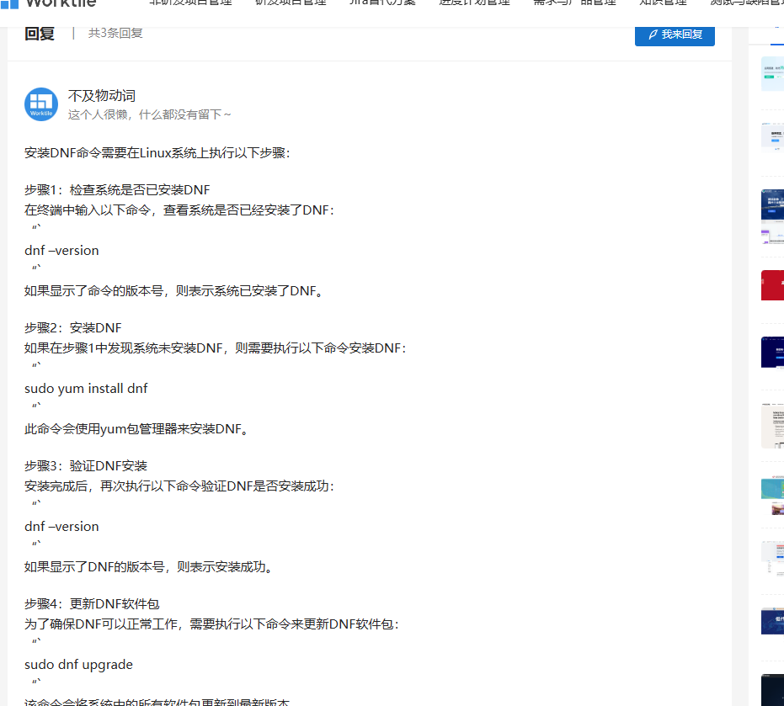Viewport: 784px width, 706px height.
Task: Open the 知识管理 menu item
Action: click(x=663, y=3)
